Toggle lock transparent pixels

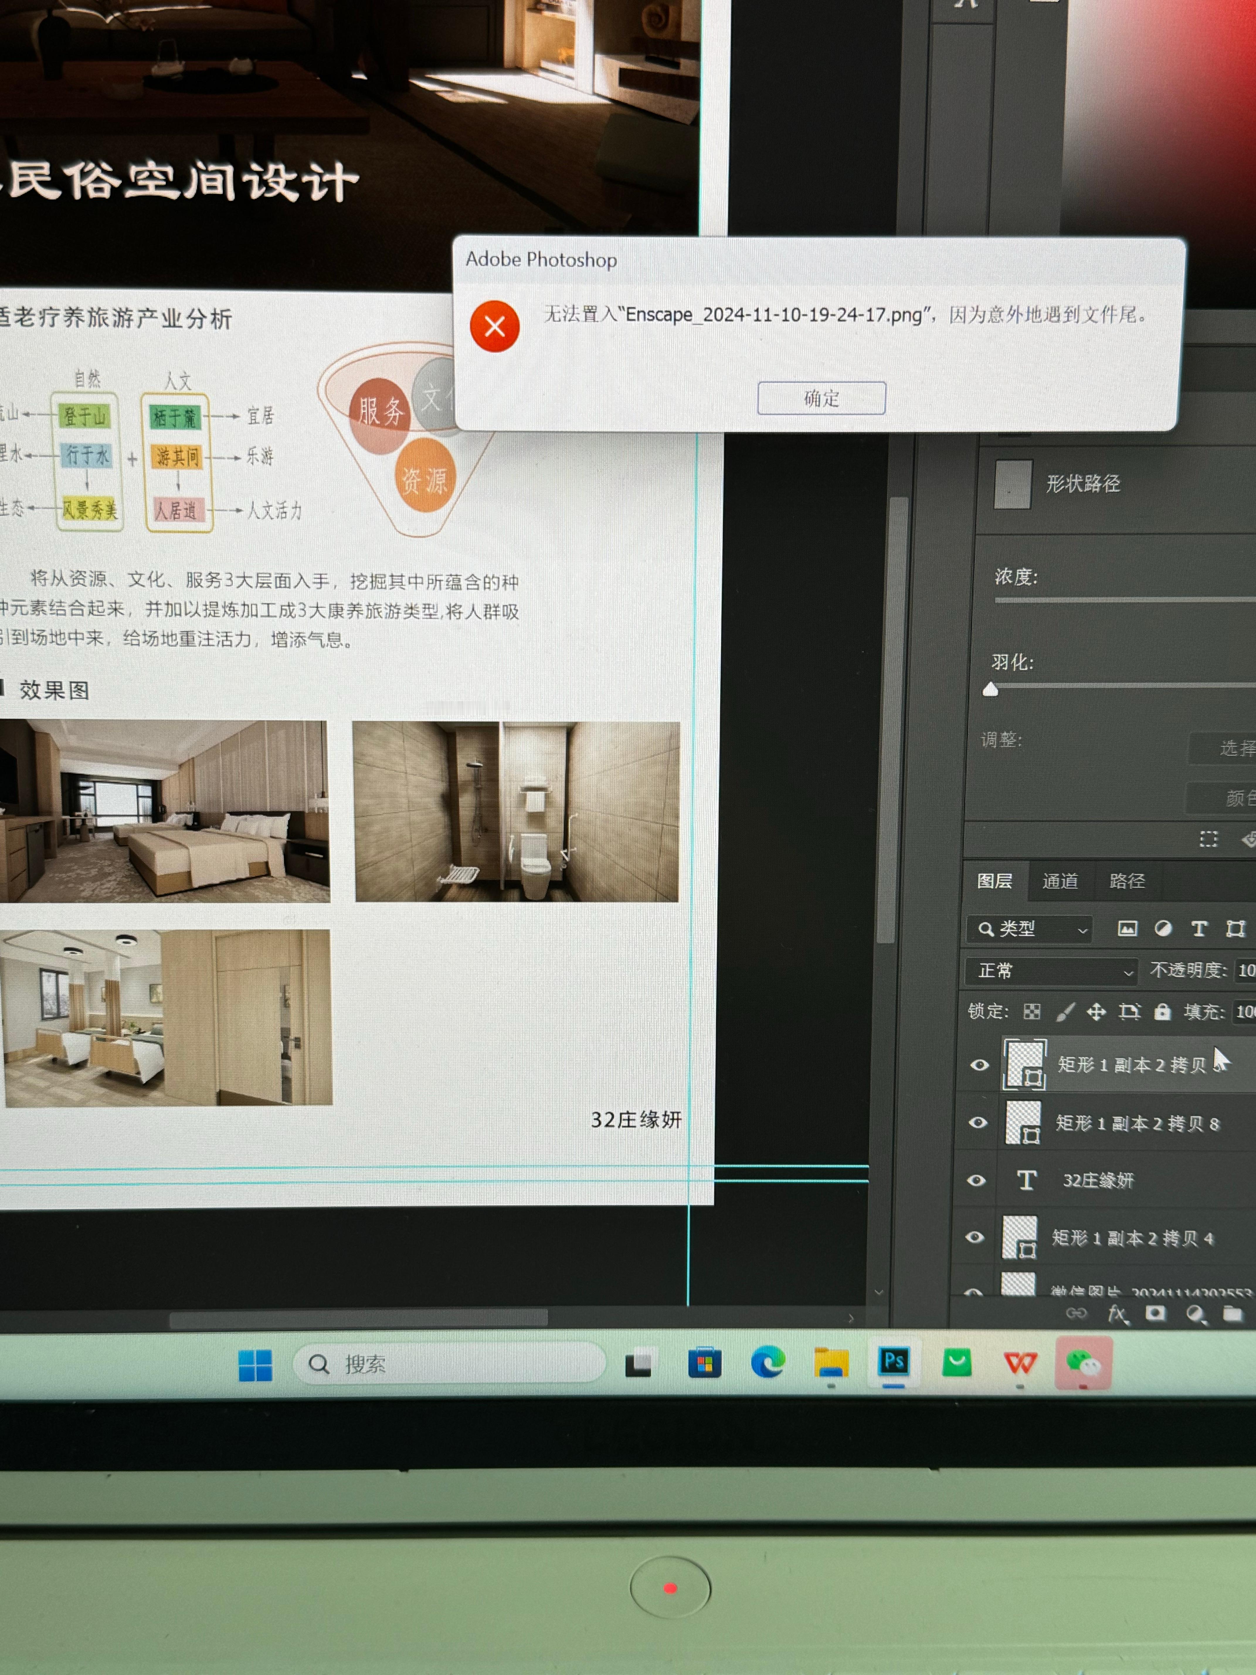coord(1032,1012)
